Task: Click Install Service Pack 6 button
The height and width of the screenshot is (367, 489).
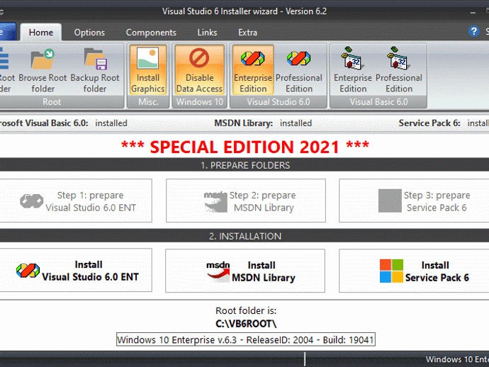Action: [414, 271]
